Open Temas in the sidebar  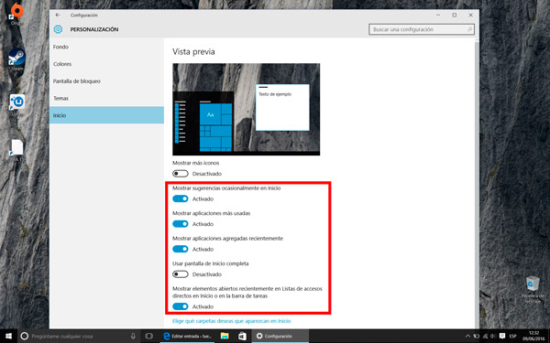(106, 99)
